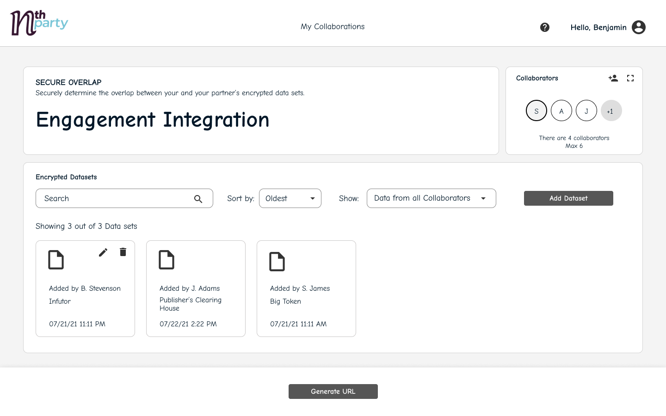Image resolution: width=666 pixels, height=416 pixels.
Task: Click the '07/21/21 11:11 AM' timestamp
Action: [298, 324]
